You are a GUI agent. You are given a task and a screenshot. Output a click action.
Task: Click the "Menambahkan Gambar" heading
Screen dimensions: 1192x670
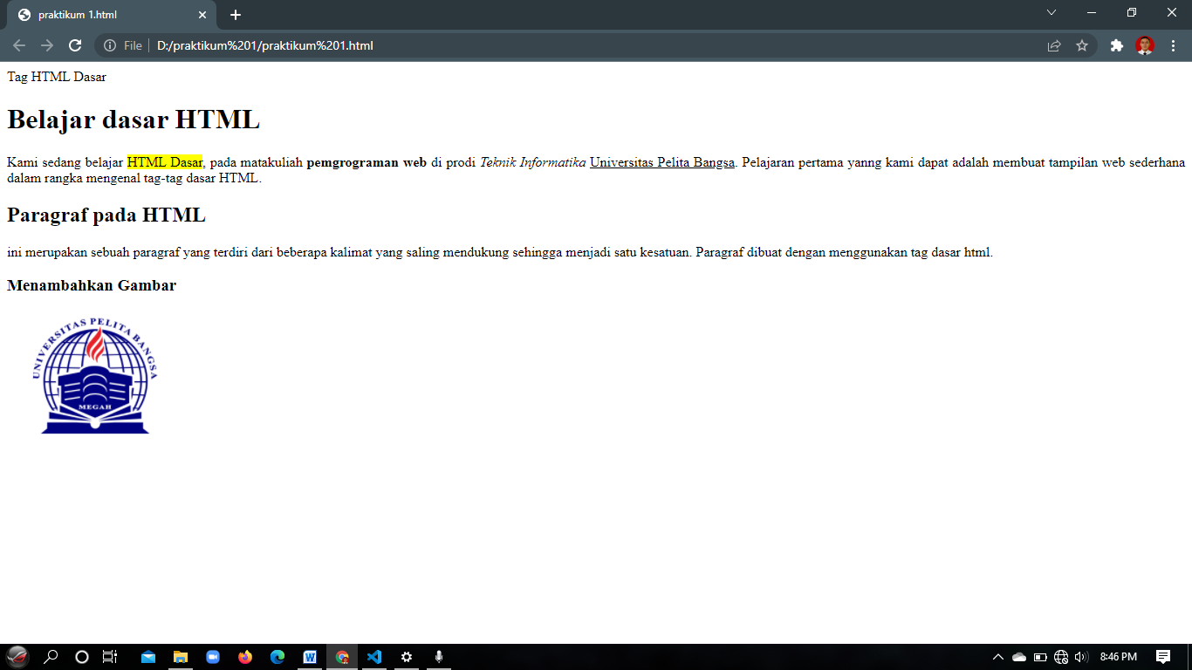tap(92, 285)
